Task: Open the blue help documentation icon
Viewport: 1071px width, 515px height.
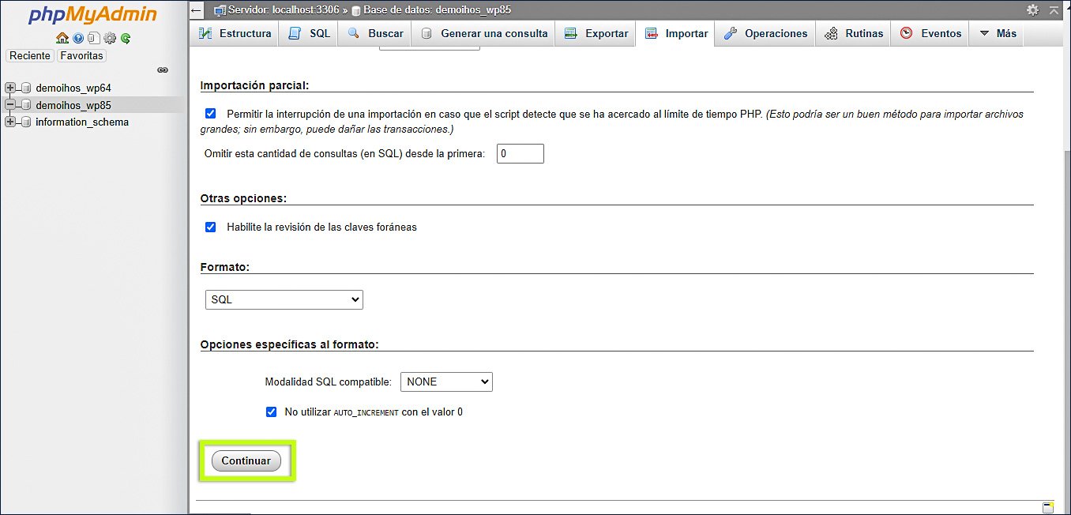Action: (78, 38)
